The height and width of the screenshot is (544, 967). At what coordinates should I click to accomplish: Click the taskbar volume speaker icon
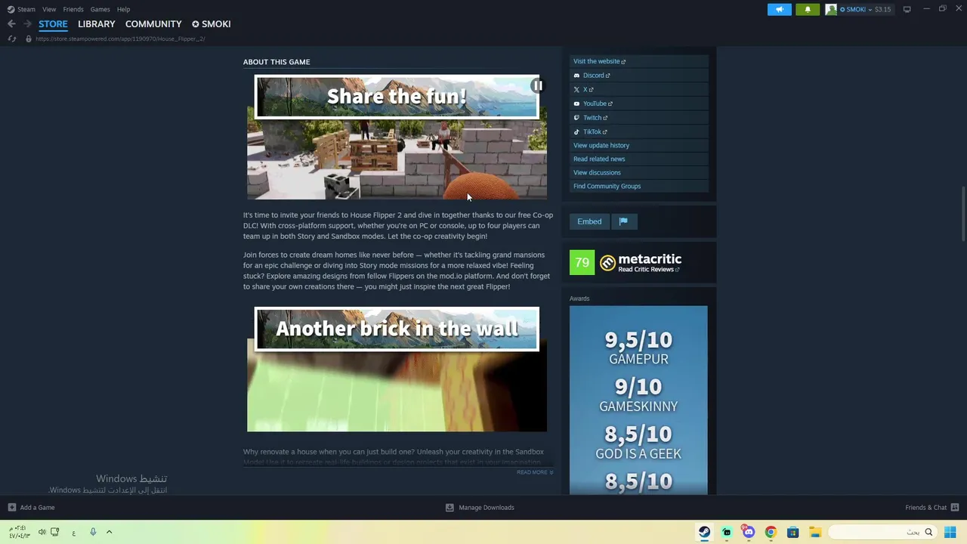coord(42,532)
